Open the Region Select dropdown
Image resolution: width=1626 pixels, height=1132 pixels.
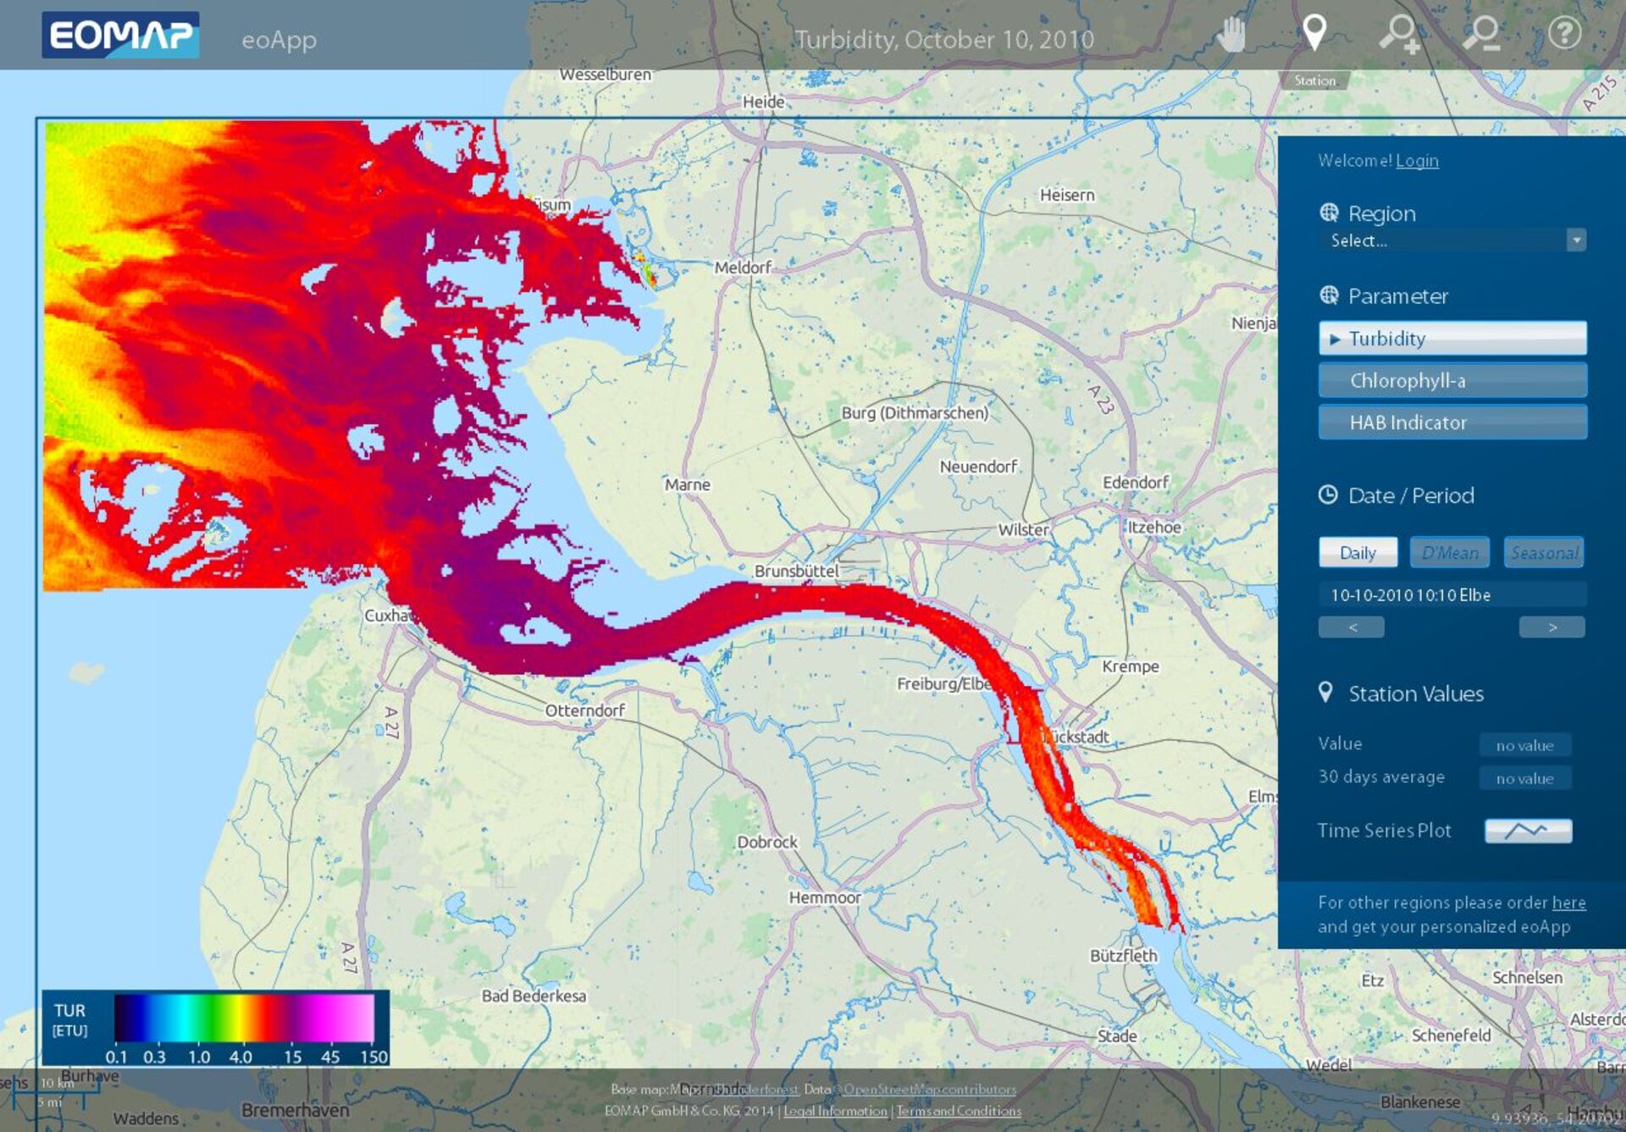point(1452,240)
